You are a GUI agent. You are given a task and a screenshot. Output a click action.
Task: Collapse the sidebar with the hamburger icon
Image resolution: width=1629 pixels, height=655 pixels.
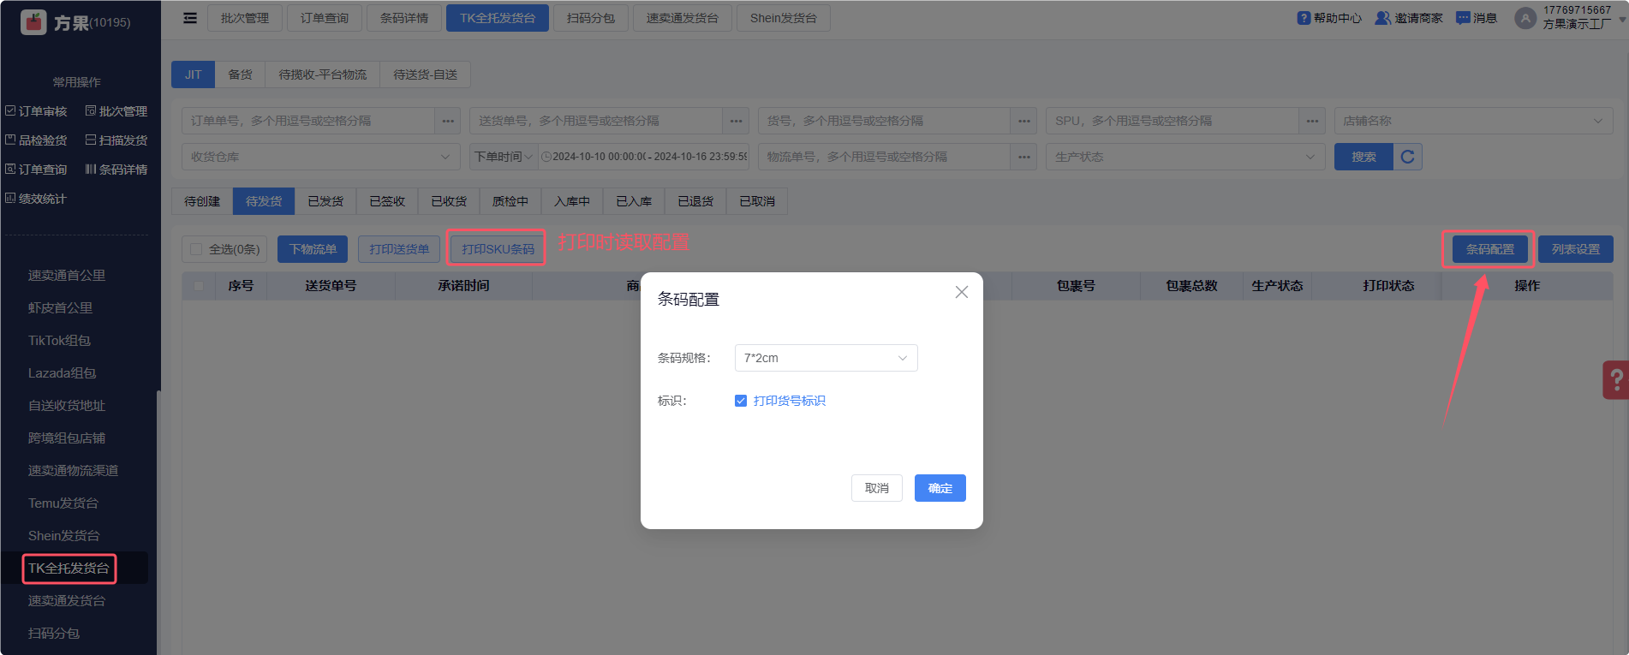tap(190, 18)
